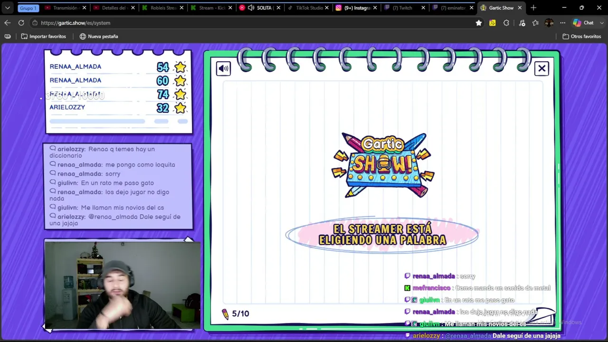The width and height of the screenshot is (608, 342).
Task: Reload the gartic.show page
Action: 21,23
